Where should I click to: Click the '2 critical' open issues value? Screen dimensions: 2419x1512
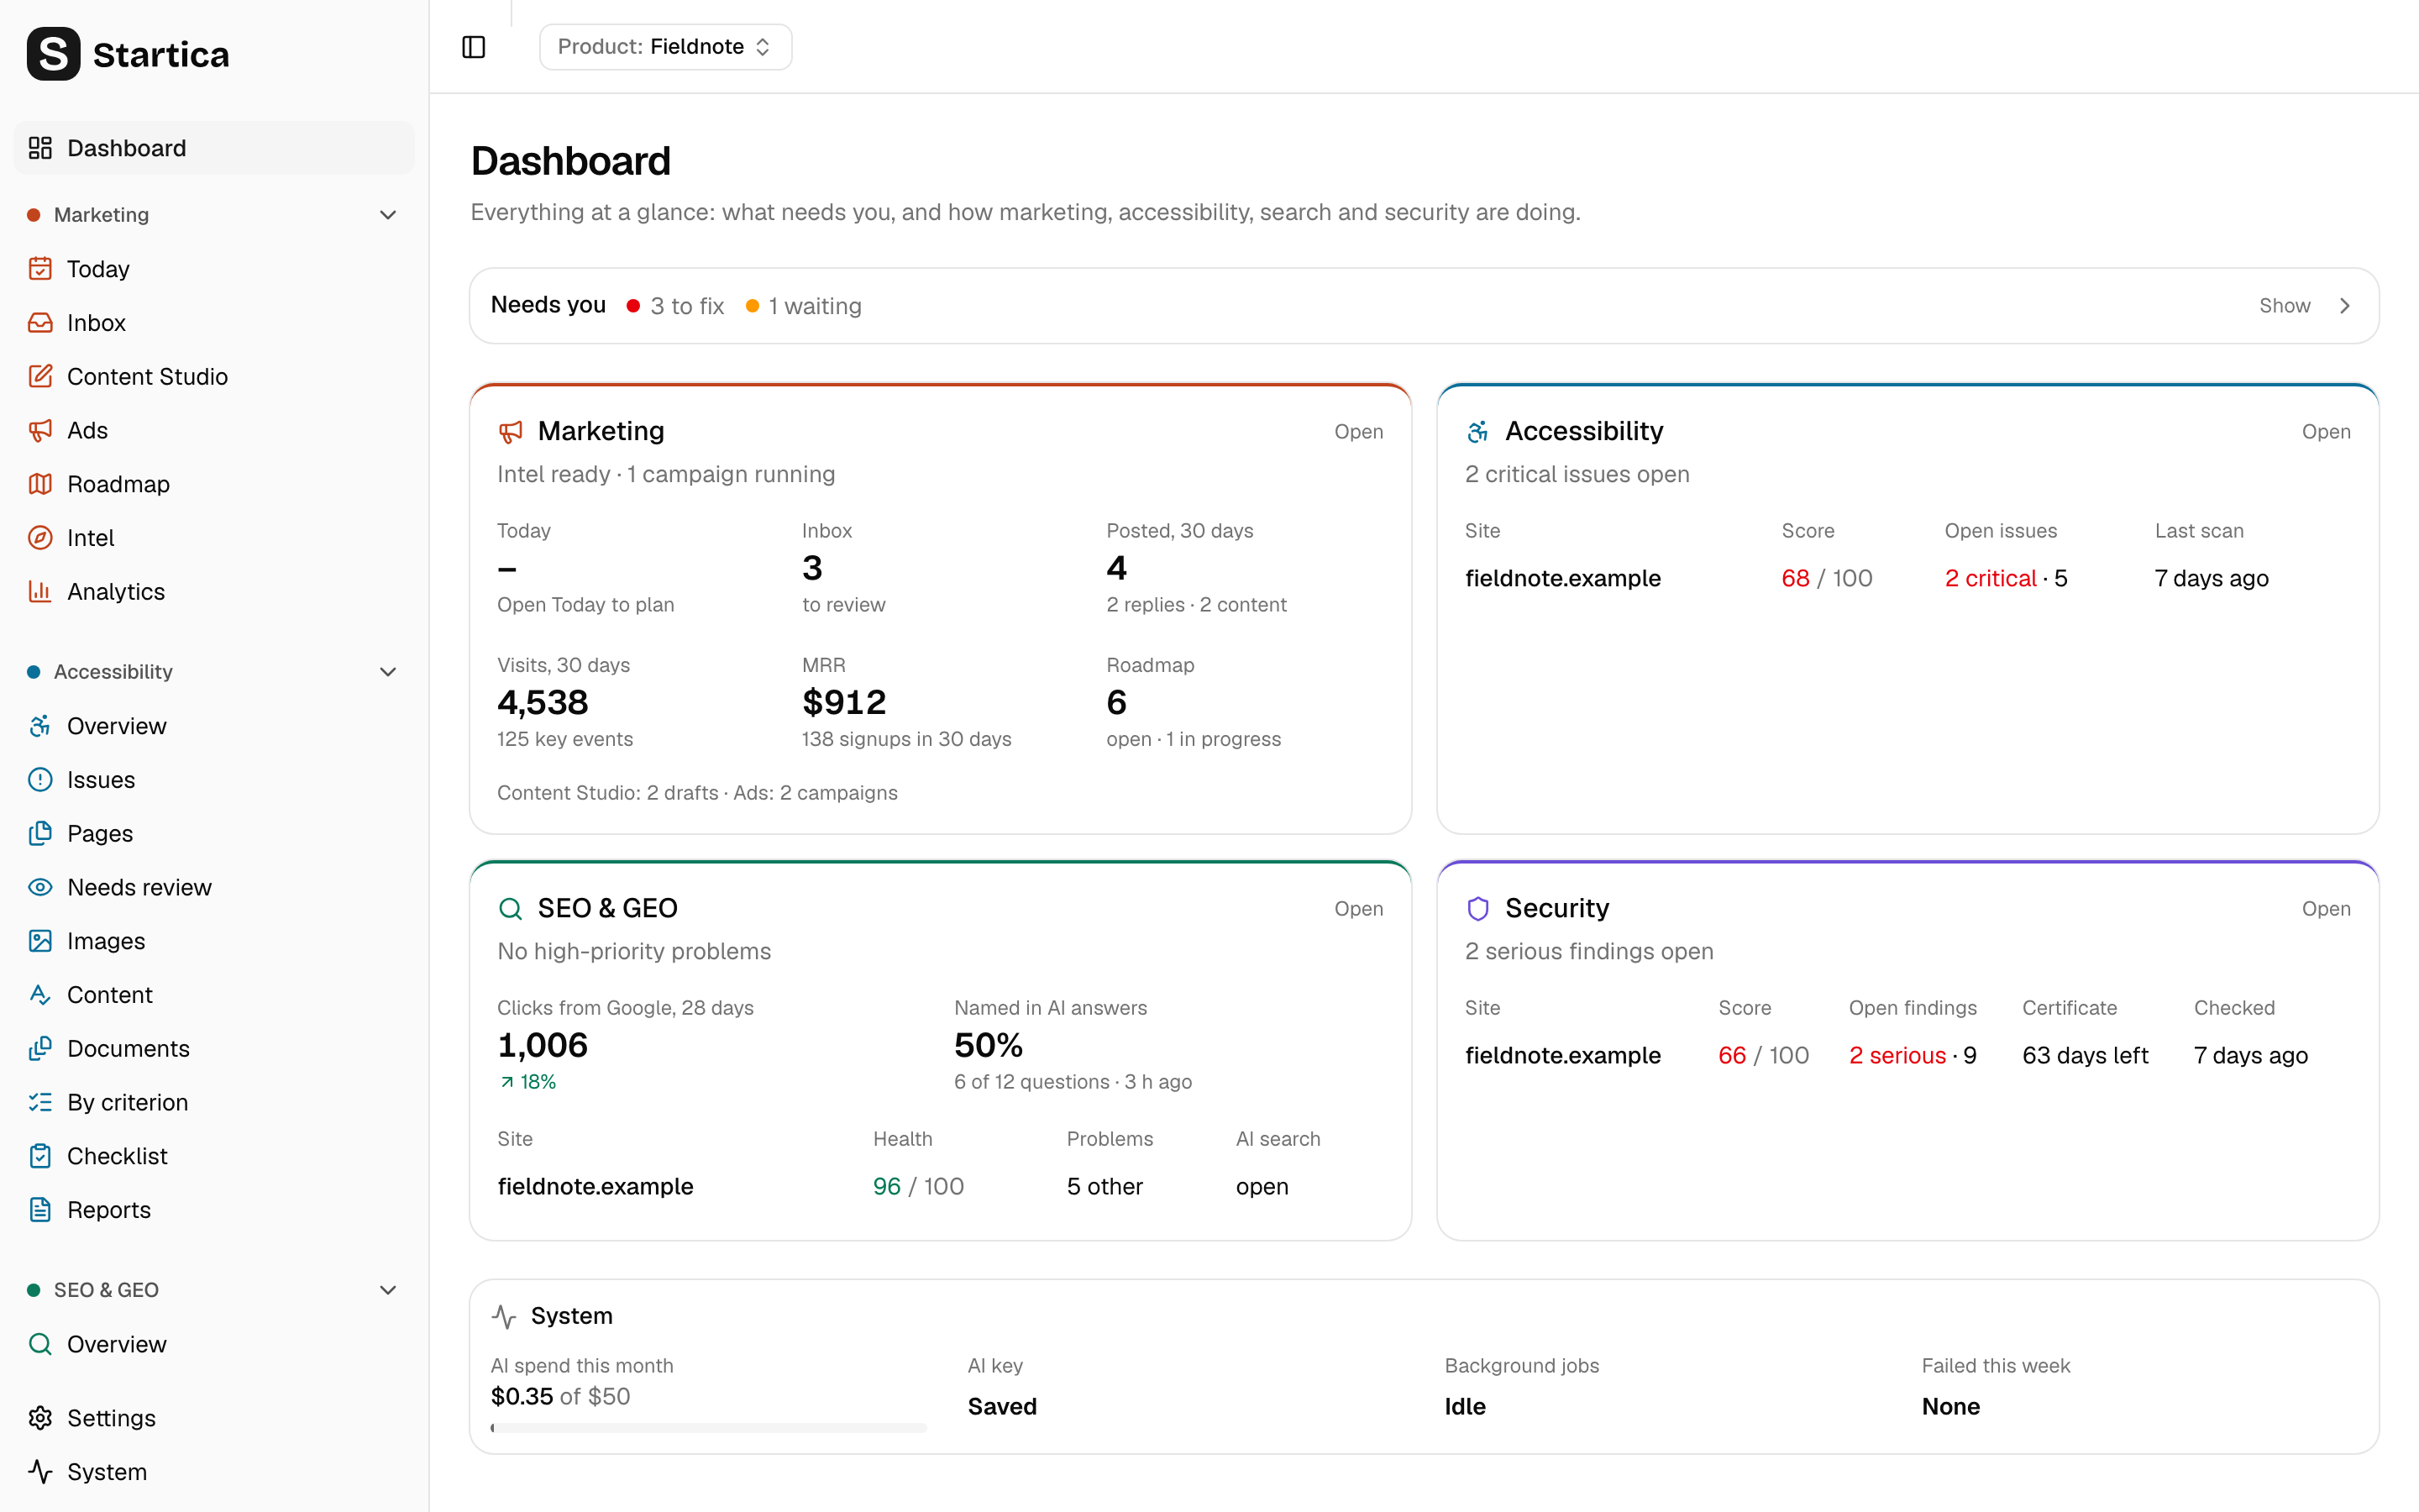coord(1990,578)
